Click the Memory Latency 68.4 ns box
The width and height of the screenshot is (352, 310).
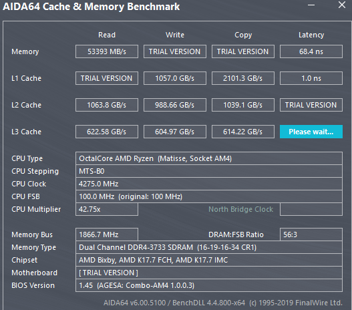(x=311, y=51)
